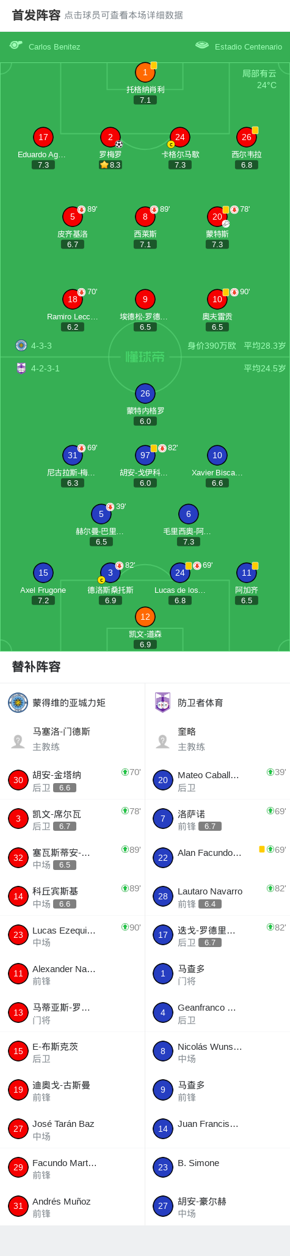
Task: Click the stadium icon near Estadio Centenario
Action: coord(202,45)
